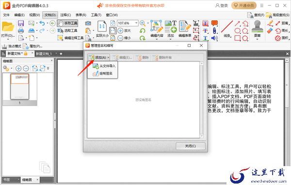Screen dimensions: 291x185
Task: Rotate the page counterclockwise (upper green arrow)
Action: pyautogui.click(x=142, y=31)
